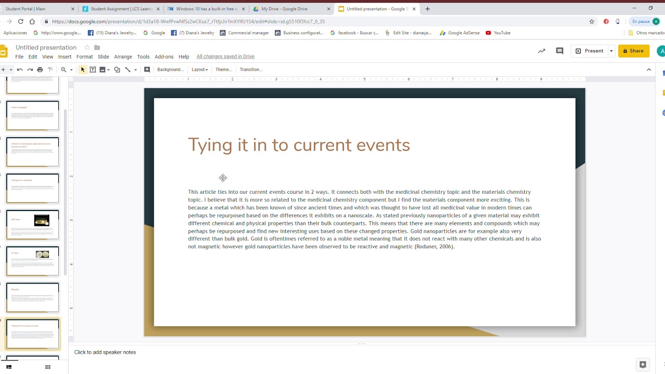Open the Present options dropdown arrow
The image size is (665, 374).
coord(611,51)
